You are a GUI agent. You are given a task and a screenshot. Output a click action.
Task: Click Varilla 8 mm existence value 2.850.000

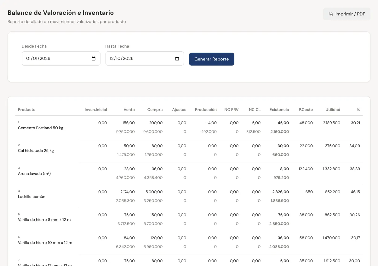[279, 224]
